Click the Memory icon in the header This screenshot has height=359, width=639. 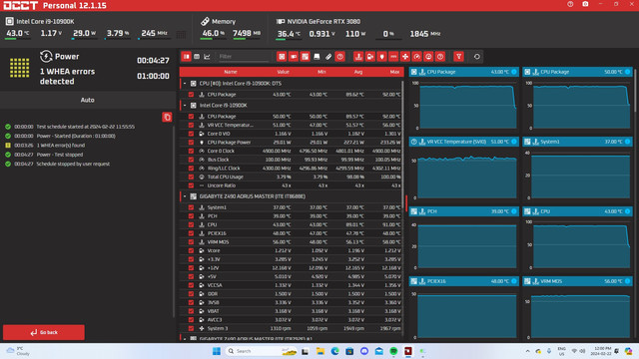click(205, 21)
